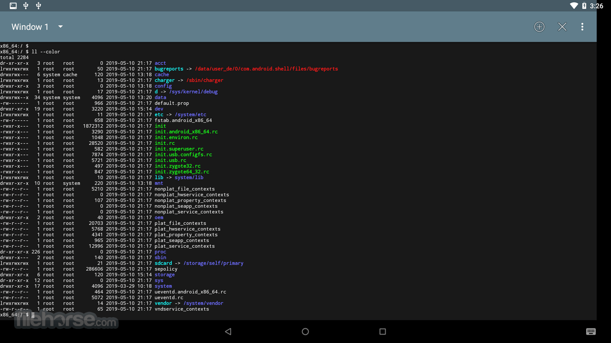
Task: Click the 'sepolicy' file name
Action: pos(166,269)
